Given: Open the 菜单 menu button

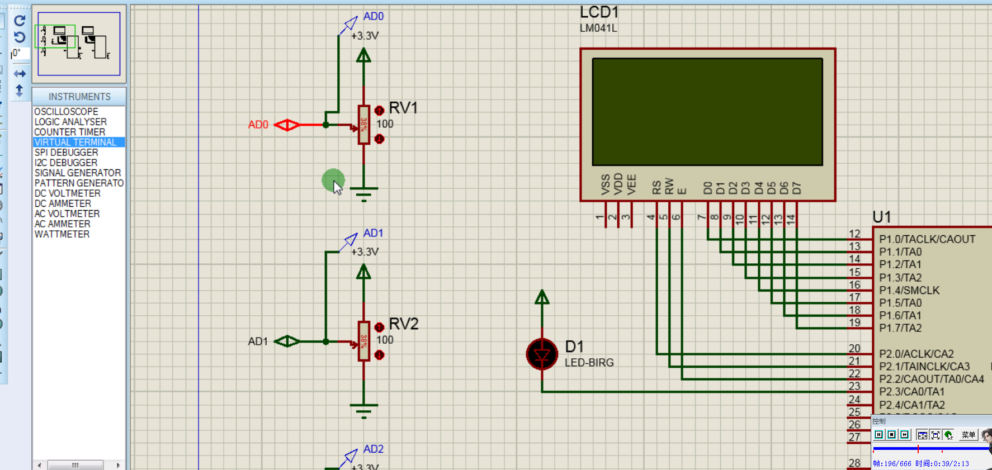Looking at the screenshot, I should pyautogui.click(x=969, y=435).
